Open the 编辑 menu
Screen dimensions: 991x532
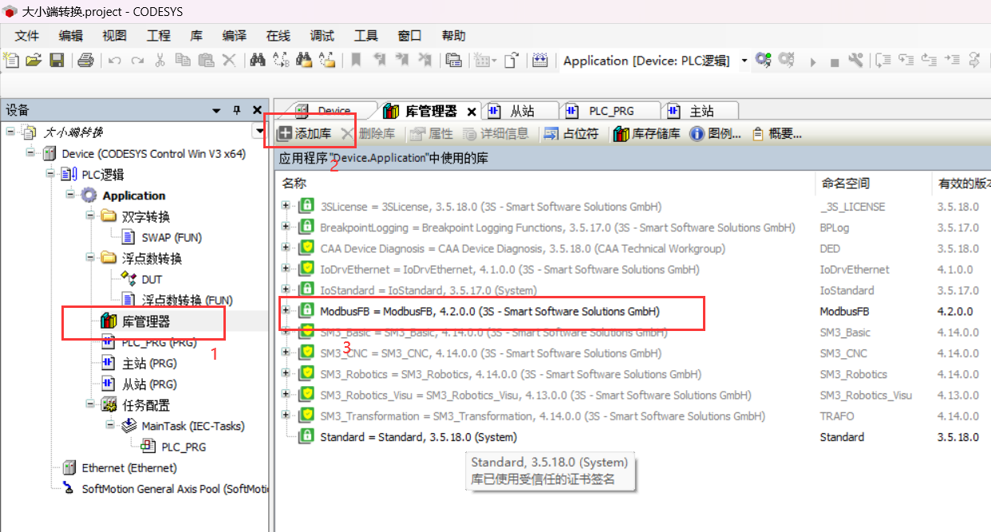70,36
